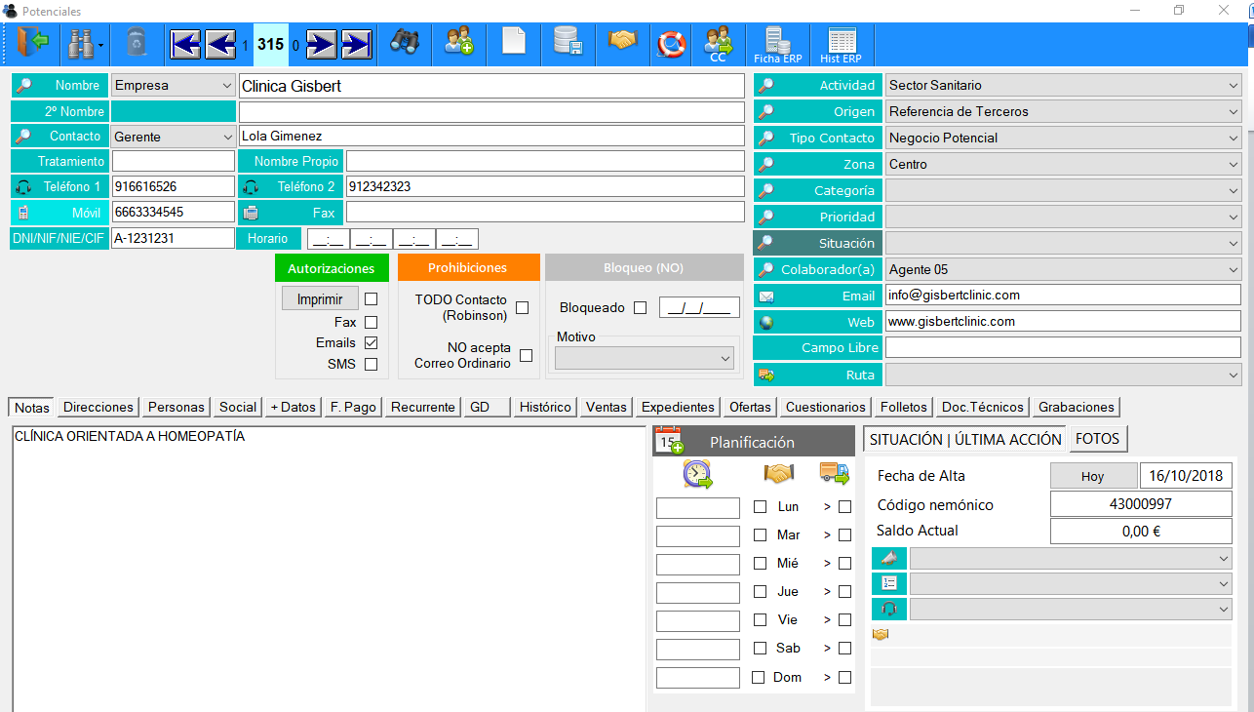Viewport: 1254px width, 712px height.
Task: Check the TODO Contacto Robinson box
Action: tap(523, 307)
